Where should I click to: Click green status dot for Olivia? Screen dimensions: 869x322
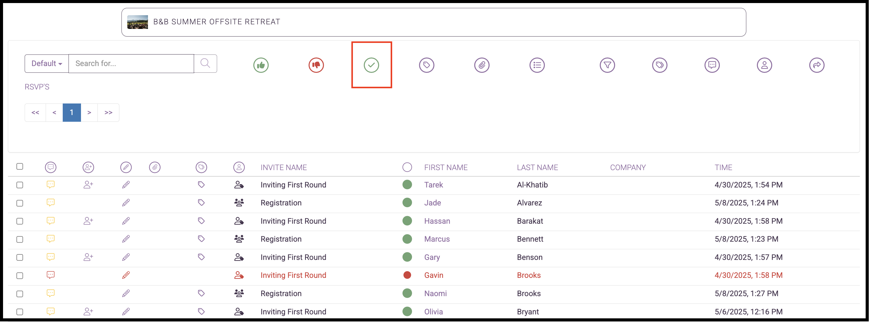tap(407, 312)
